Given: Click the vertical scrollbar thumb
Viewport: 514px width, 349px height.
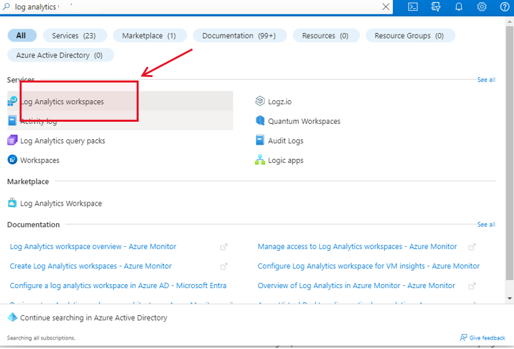Looking at the screenshot, I should tap(509, 152).
